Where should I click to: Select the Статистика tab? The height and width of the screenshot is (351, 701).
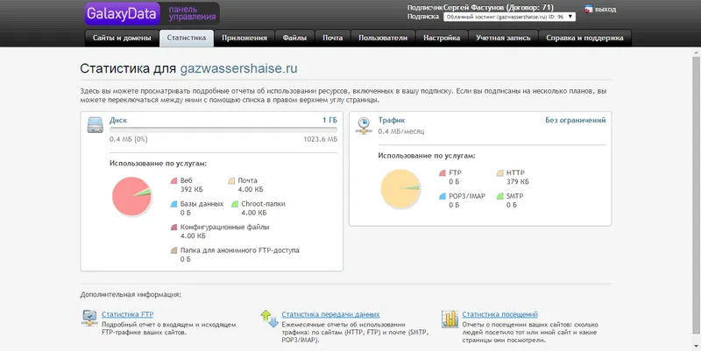coord(187,38)
